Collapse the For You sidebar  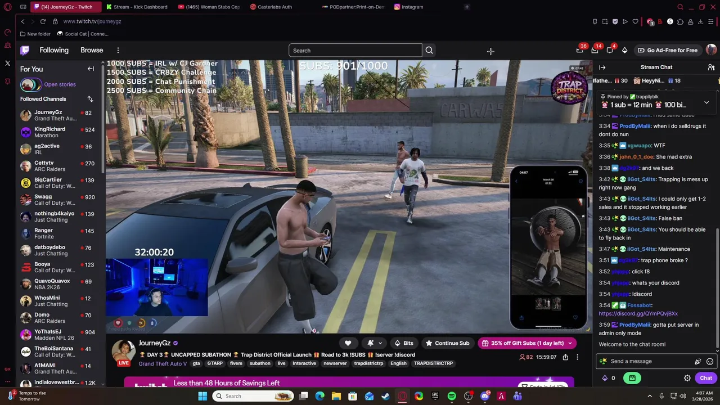point(91,69)
